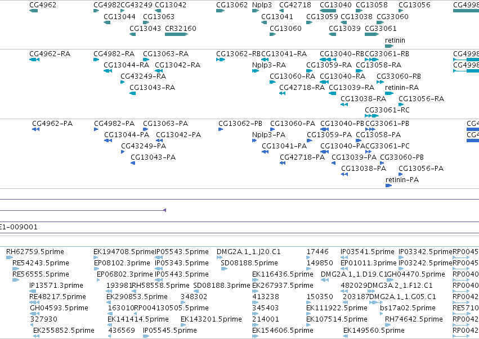
Task: Open EST DMG2A.1_1.J20.C1
Action: point(249,252)
